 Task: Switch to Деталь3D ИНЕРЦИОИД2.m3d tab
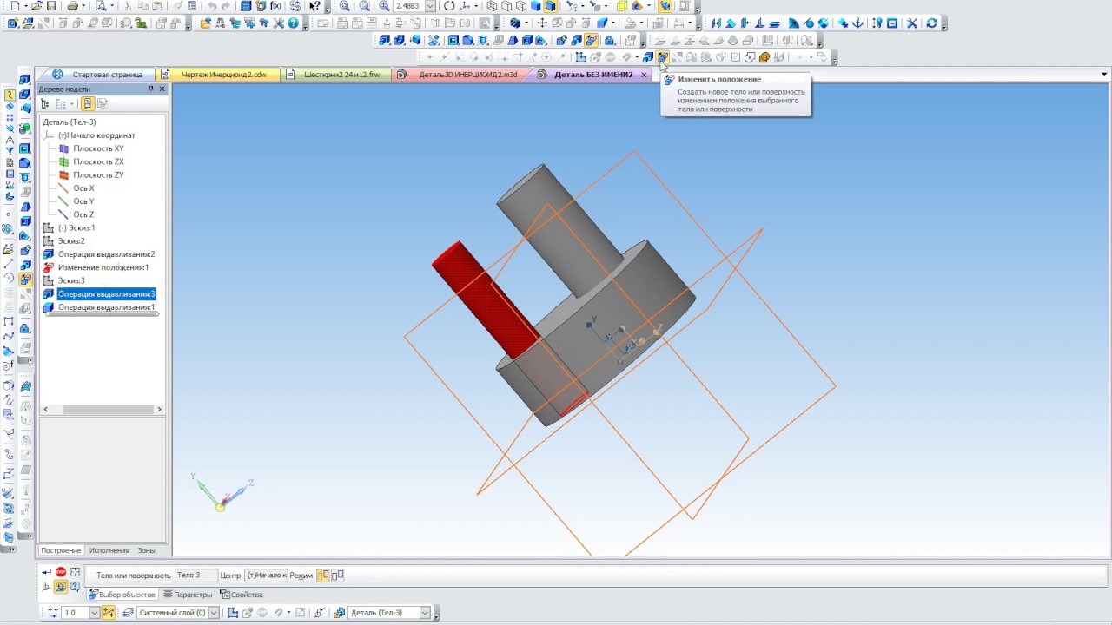[467, 75]
